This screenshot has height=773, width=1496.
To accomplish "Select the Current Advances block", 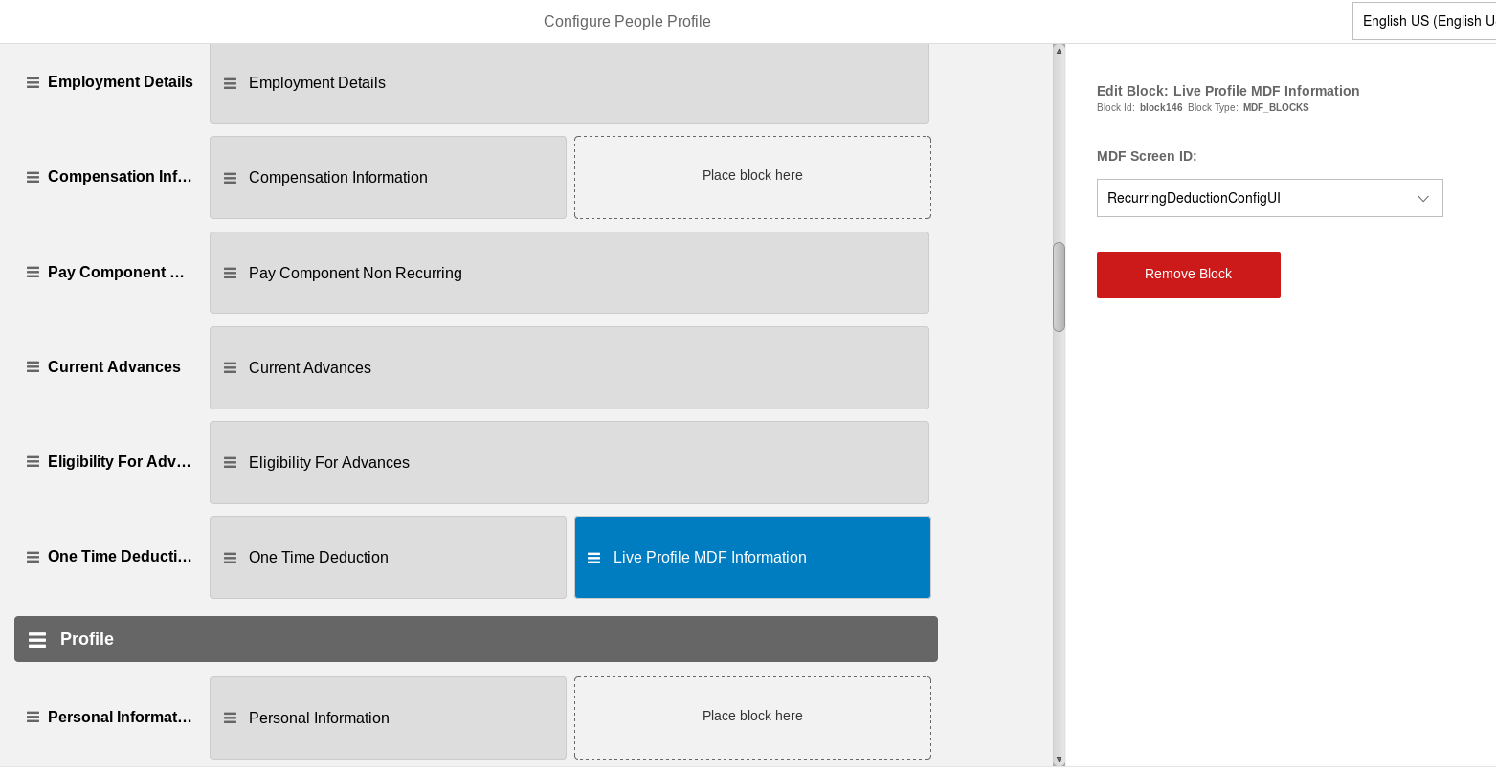I will (569, 367).
